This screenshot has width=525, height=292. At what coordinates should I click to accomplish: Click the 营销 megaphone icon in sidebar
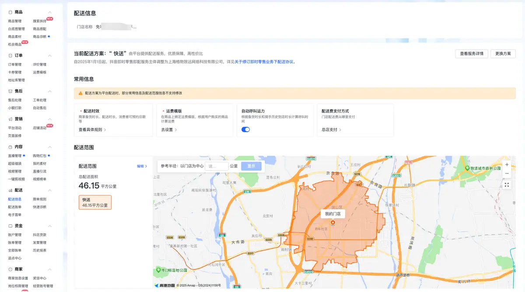coord(10,119)
